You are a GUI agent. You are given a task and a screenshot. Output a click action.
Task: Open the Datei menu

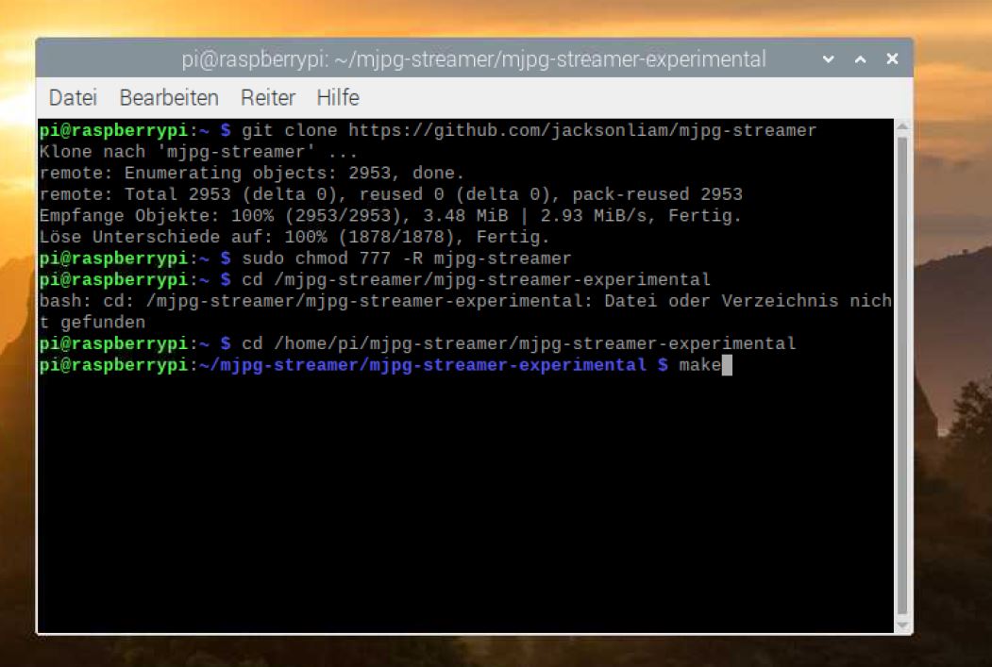(72, 97)
